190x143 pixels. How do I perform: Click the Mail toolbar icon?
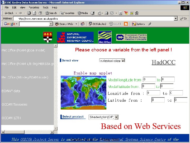(x=99, y=13)
